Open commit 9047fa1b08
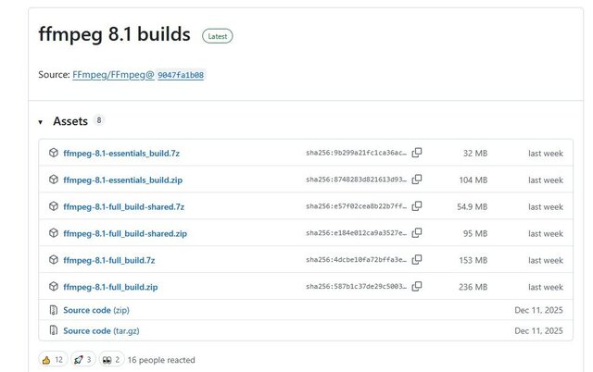 (181, 75)
